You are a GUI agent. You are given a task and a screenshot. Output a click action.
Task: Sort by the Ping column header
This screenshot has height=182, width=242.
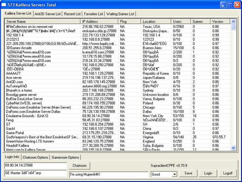click(129, 21)
